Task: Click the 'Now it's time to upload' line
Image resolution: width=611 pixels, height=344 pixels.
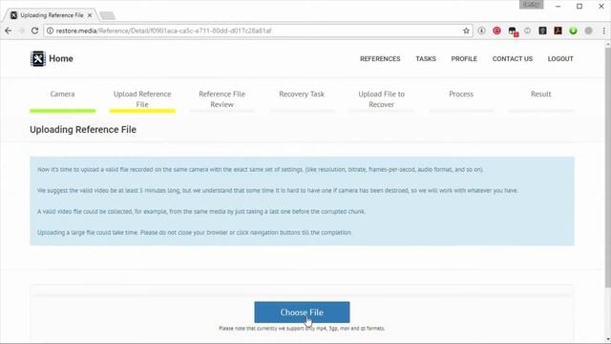Action: pyautogui.click(x=261, y=170)
